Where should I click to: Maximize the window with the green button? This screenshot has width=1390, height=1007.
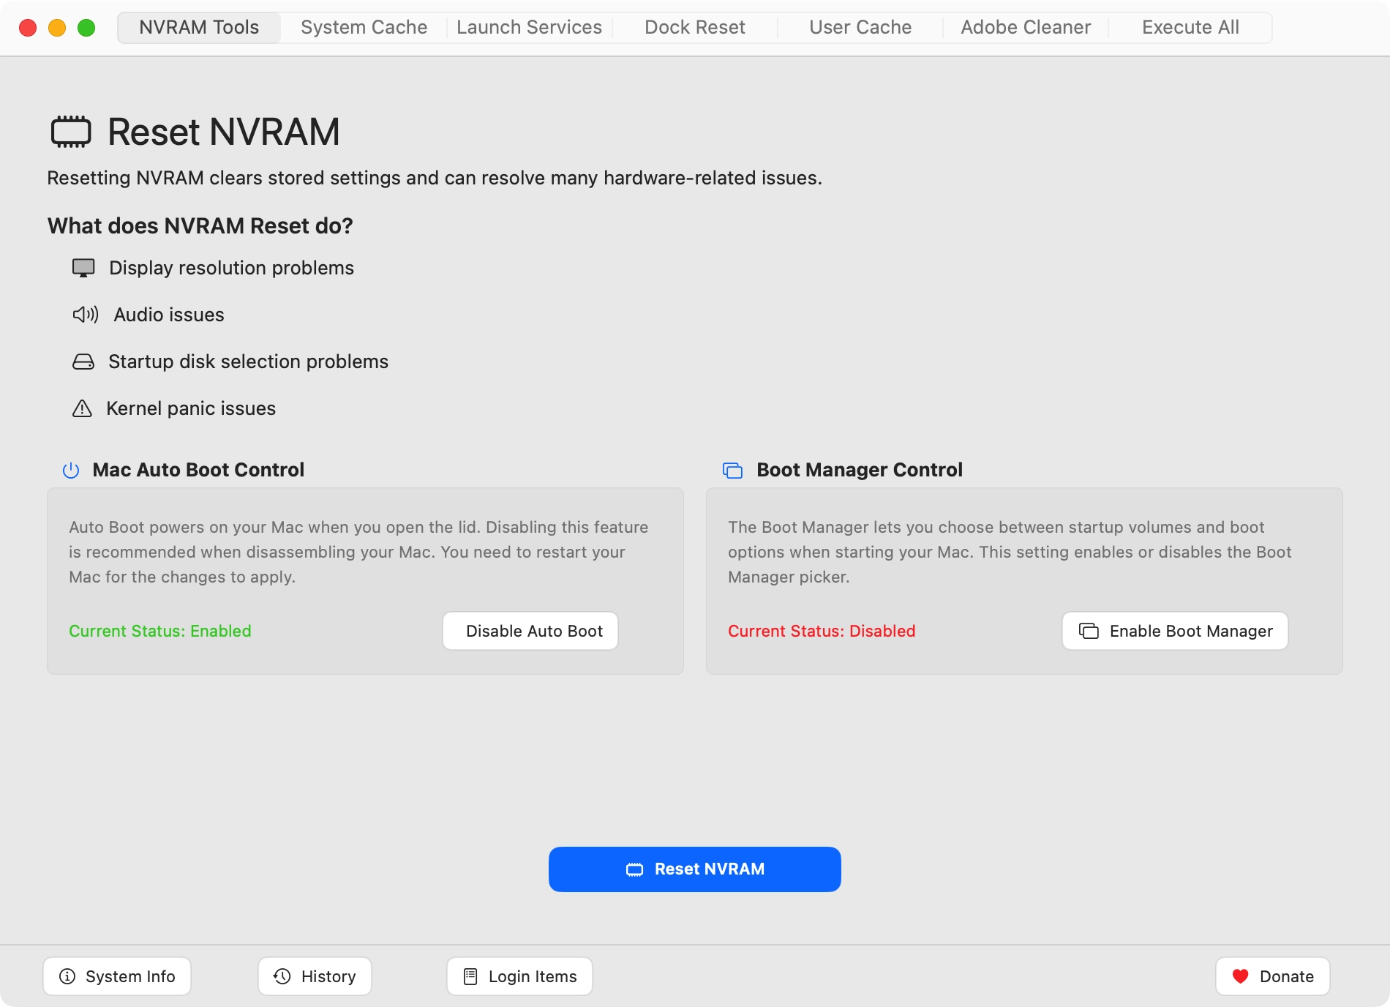(86, 28)
